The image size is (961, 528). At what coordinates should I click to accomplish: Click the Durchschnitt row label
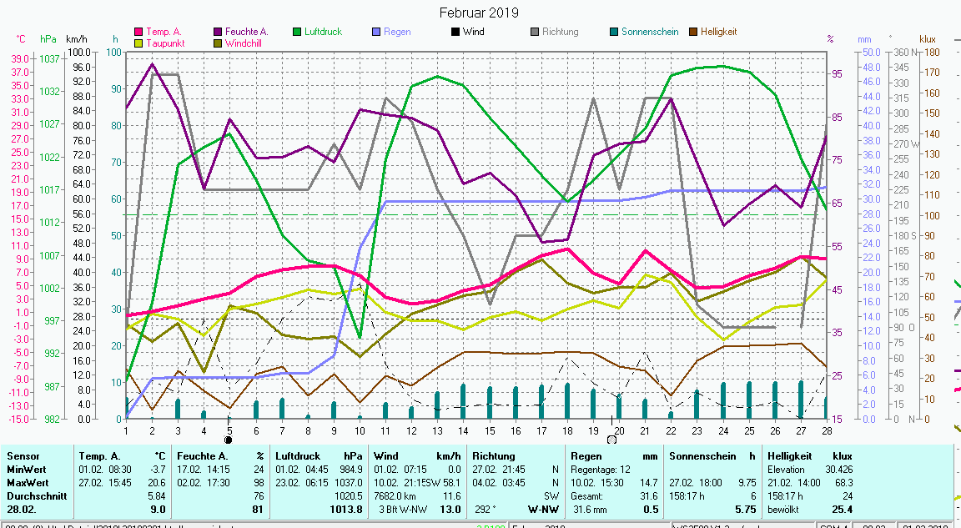tap(35, 495)
